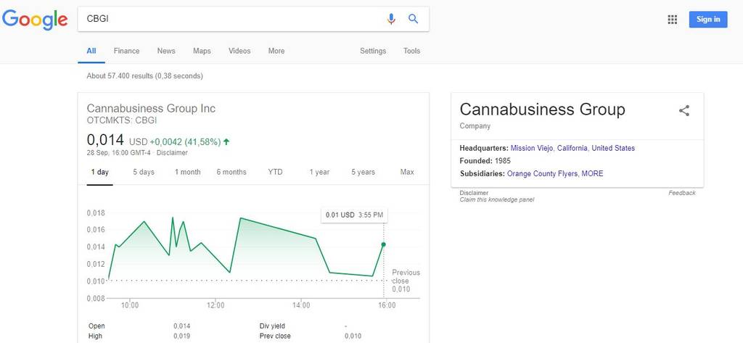Select the 1 year chart range
The width and height of the screenshot is (743, 343).
pyautogui.click(x=319, y=172)
